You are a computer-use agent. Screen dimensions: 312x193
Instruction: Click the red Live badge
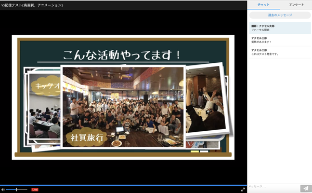[x=35, y=189]
